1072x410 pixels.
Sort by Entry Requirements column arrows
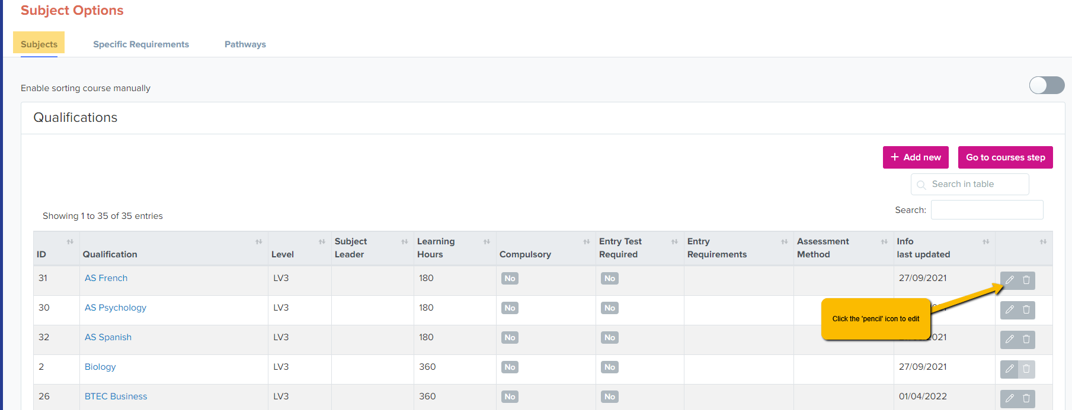pyautogui.click(x=785, y=241)
